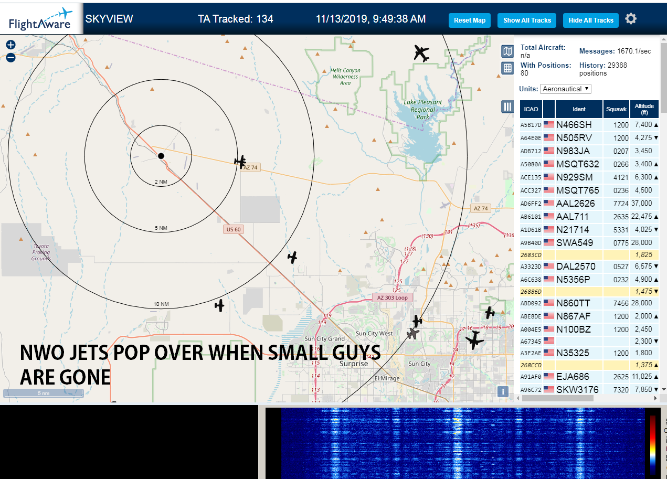667x479 pixels.
Task: Select the N867AF aircraft row
Action: coord(589,316)
